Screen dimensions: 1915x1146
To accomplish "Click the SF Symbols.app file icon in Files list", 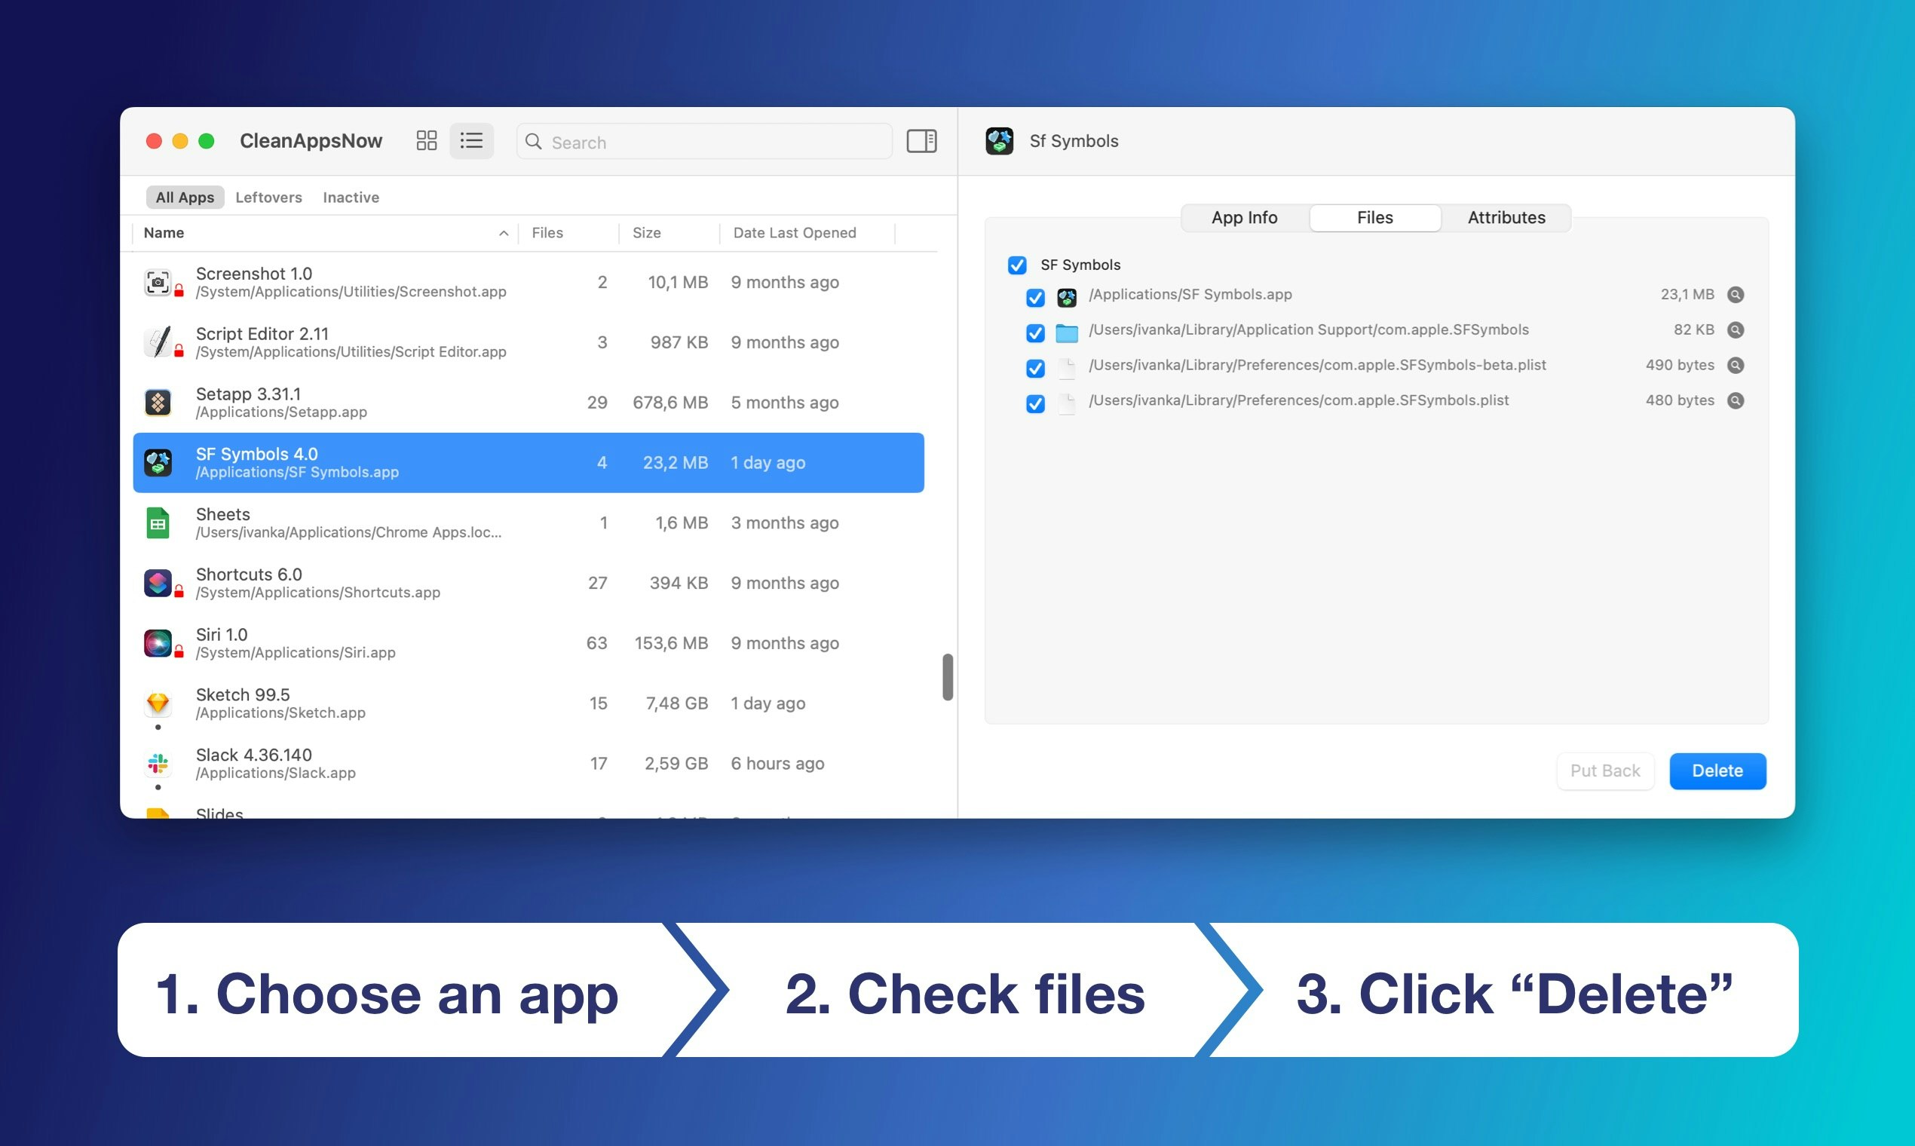I will pos(1066,297).
